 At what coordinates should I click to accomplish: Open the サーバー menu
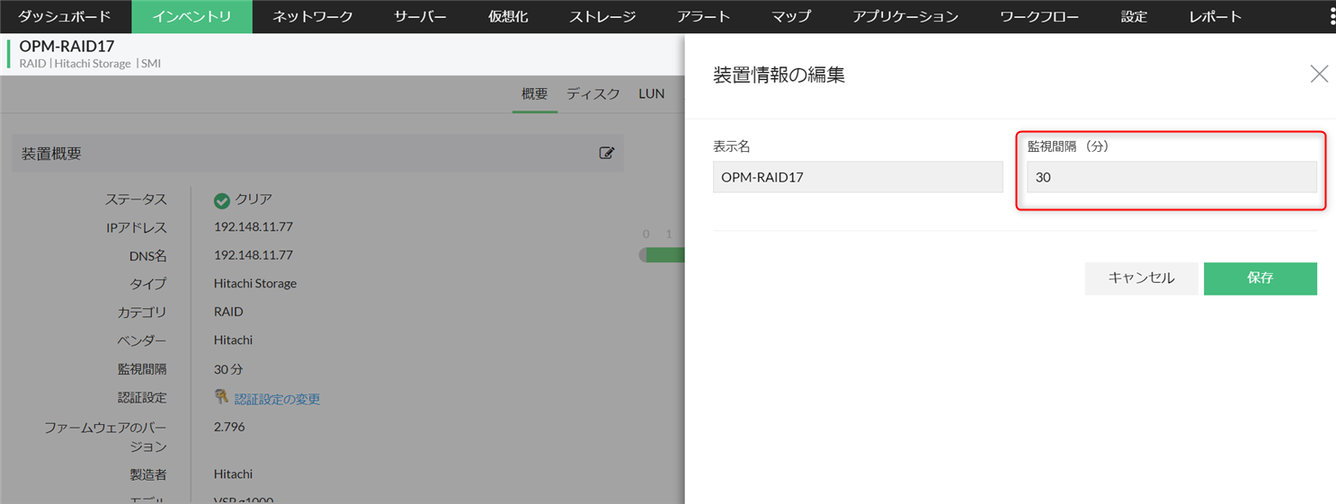click(x=420, y=16)
